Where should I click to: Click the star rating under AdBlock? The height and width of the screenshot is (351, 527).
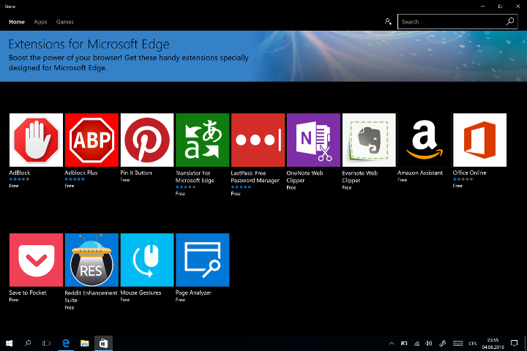(x=20, y=179)
